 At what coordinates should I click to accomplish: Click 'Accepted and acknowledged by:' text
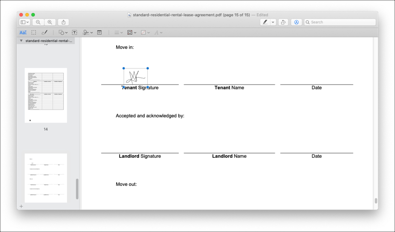[150, 116]
